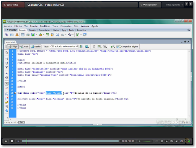Open the Edición menu
The height and width of the screenshot is (148, 196).
pos(18,26)
